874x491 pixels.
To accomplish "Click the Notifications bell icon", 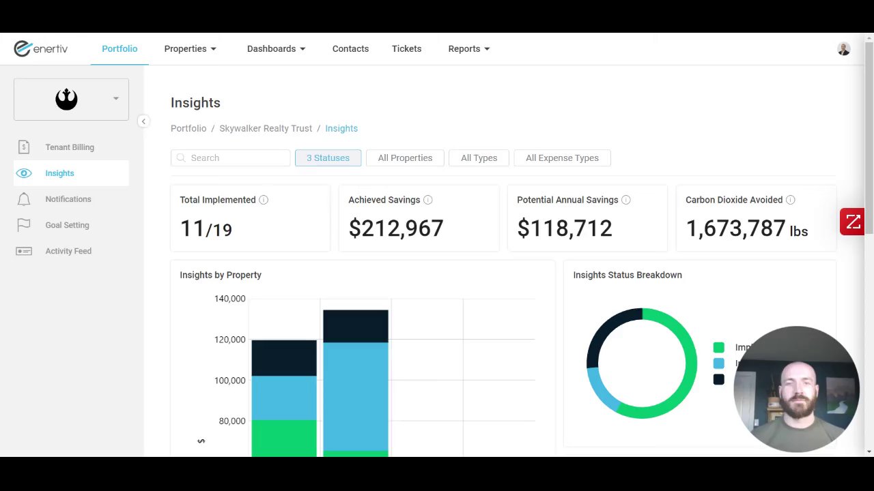I will [x=24, y=199].
